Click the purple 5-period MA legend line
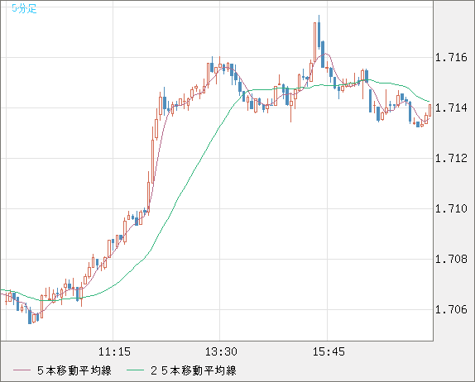This screenshot has width=475, height=382. pyautogui.click(x=22, y=370)
